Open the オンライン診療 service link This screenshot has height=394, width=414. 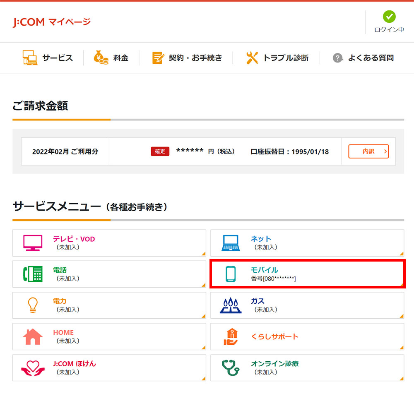[x=274, y=364]
